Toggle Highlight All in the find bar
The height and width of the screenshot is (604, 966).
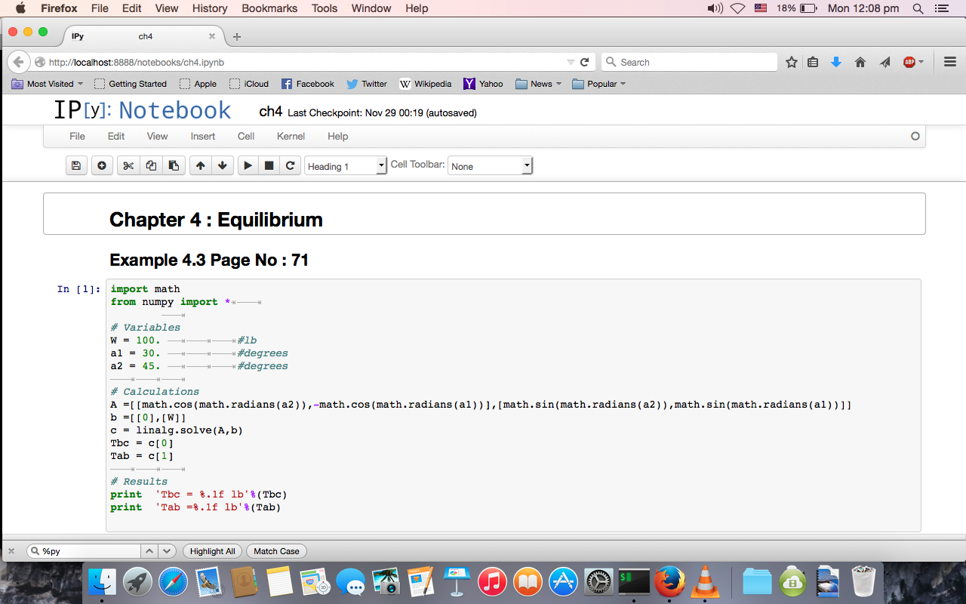[212, 551]
